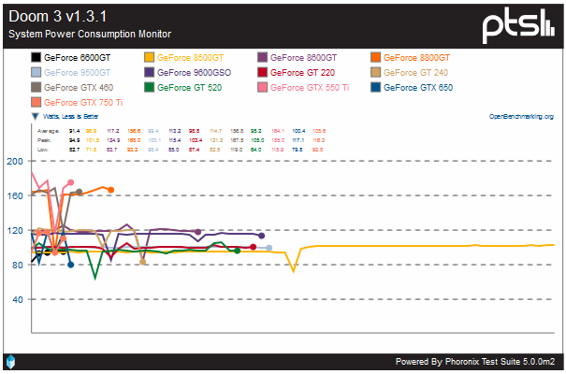
Task: Click the red GeForce GT 220 swatch
Action: 263,73
